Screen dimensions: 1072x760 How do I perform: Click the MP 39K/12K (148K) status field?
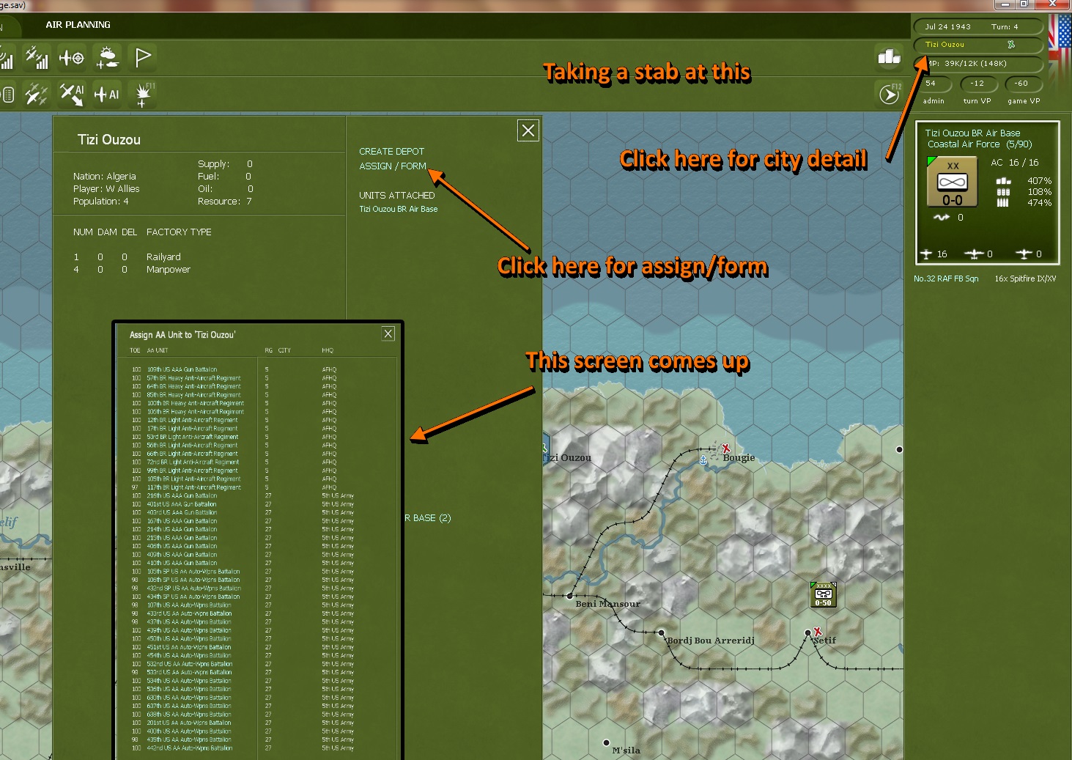(977, 64)
